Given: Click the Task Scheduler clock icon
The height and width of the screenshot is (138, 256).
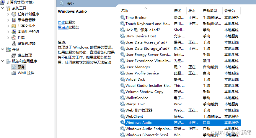Looking at the screenshot, I should tap(14, 14).
